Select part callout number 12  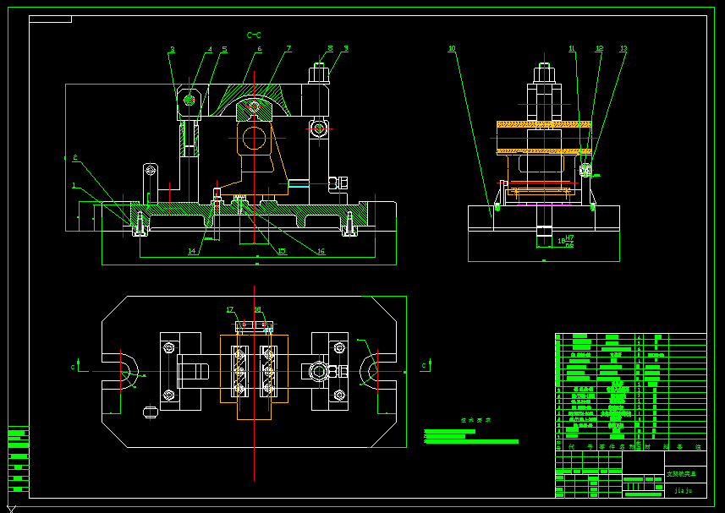[x=600, y=48]
